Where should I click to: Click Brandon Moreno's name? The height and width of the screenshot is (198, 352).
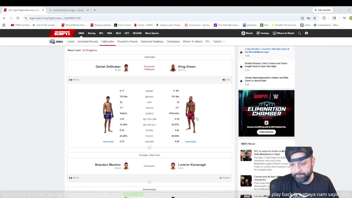pos(108,165)
